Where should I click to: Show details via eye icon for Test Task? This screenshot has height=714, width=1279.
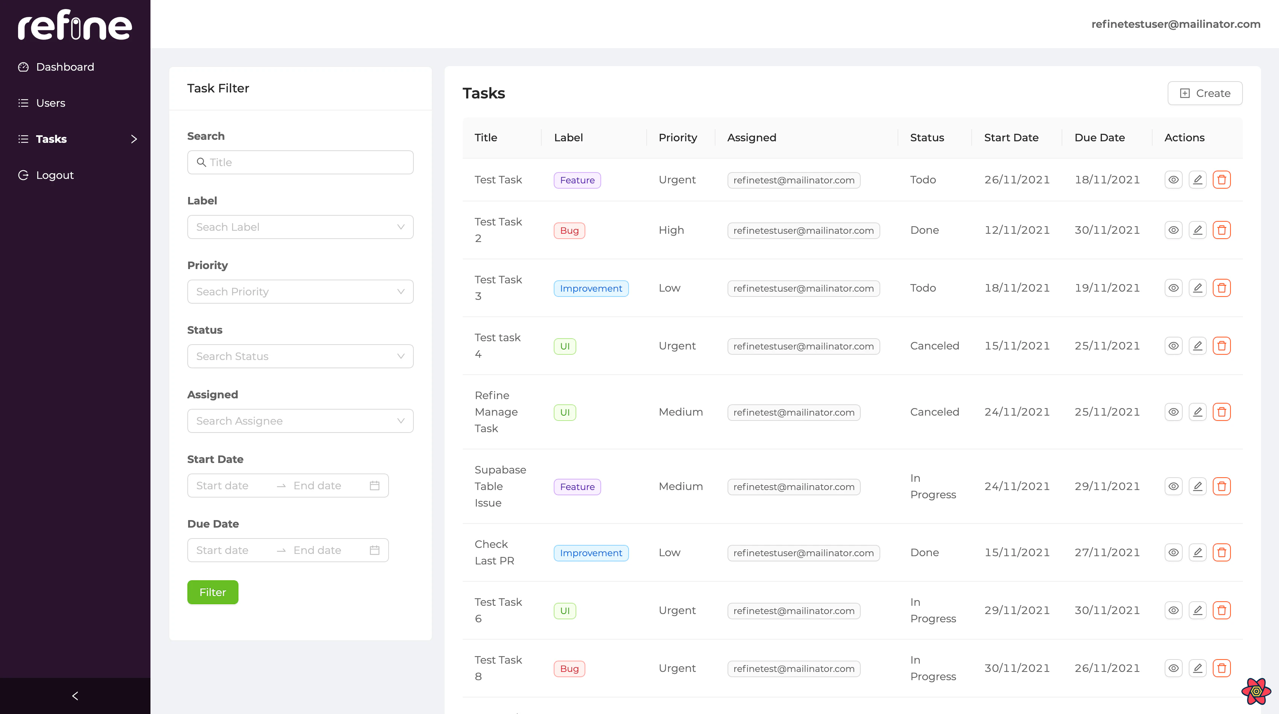point(1173,180)
